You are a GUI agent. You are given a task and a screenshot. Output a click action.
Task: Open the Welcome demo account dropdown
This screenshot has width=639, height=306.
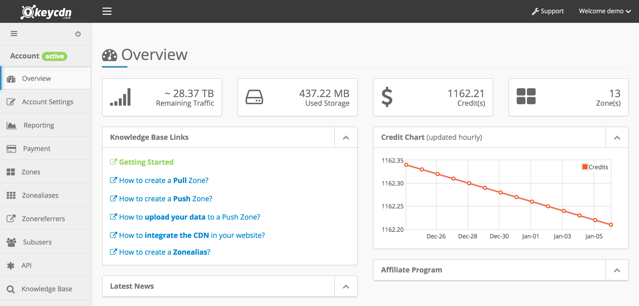pos(603,11)
